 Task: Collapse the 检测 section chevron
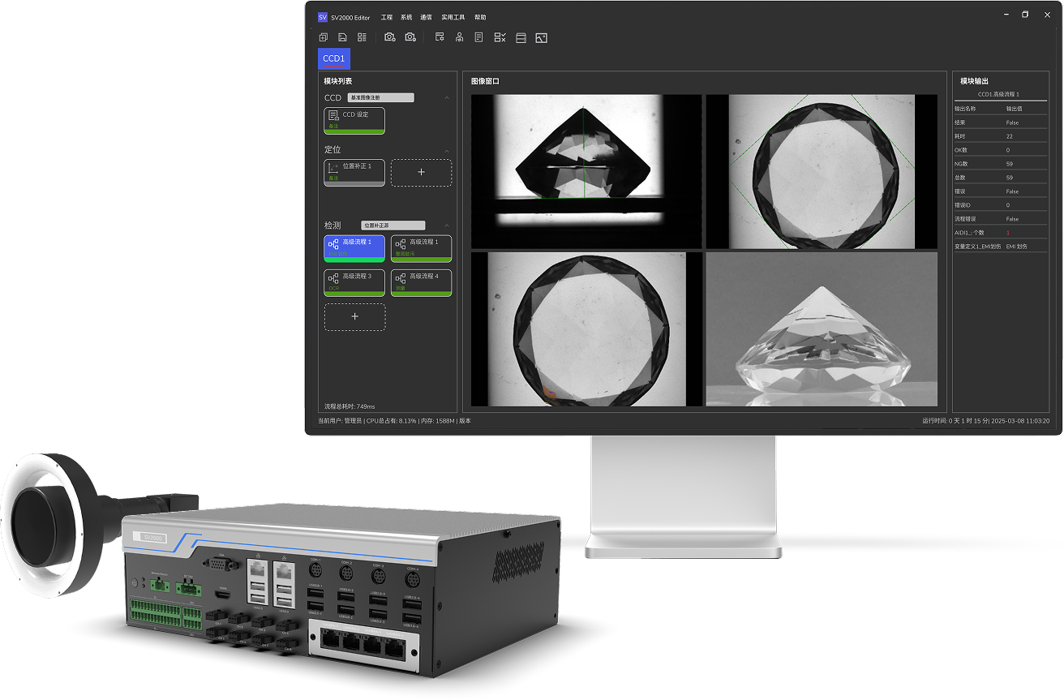[x=447, y=225]
